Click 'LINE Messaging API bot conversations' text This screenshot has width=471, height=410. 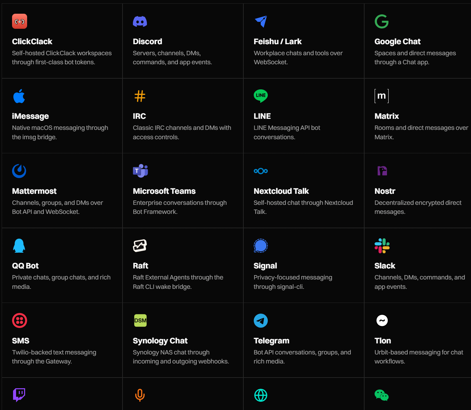tap(287, 132)
